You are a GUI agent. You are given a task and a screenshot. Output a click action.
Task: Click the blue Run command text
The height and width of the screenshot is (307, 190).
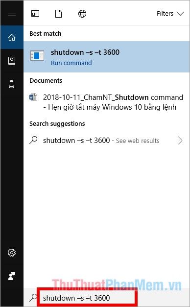click(71, 63)
